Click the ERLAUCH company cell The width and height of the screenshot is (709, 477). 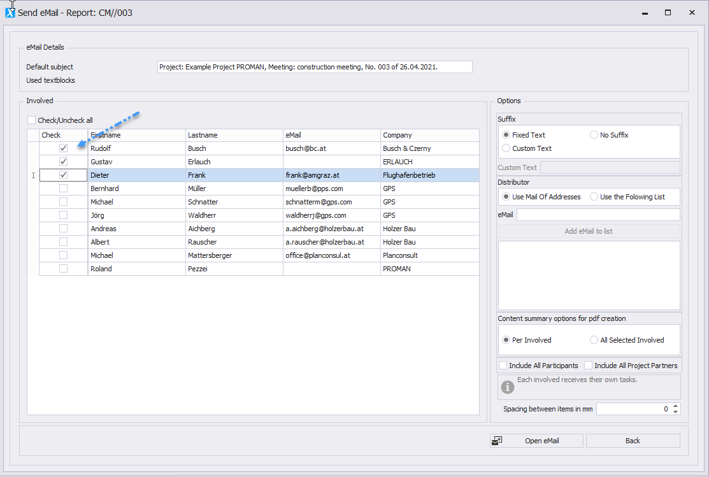430,162
